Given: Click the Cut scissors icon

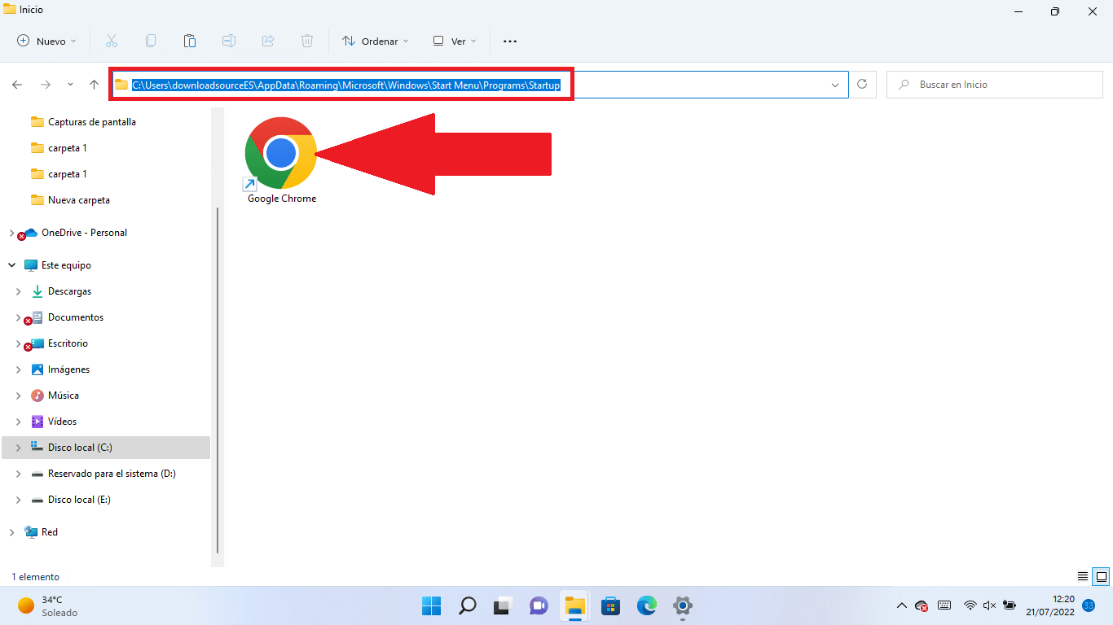Looking at the screenshot, I should tap(112, 41).
